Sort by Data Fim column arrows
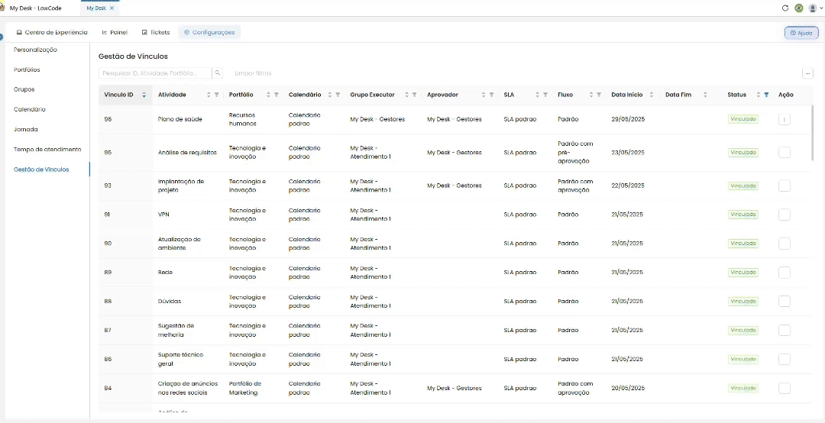 click(706, 95)
